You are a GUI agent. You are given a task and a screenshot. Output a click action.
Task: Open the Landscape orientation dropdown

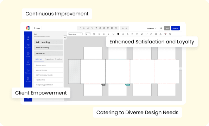coord(152,28)
